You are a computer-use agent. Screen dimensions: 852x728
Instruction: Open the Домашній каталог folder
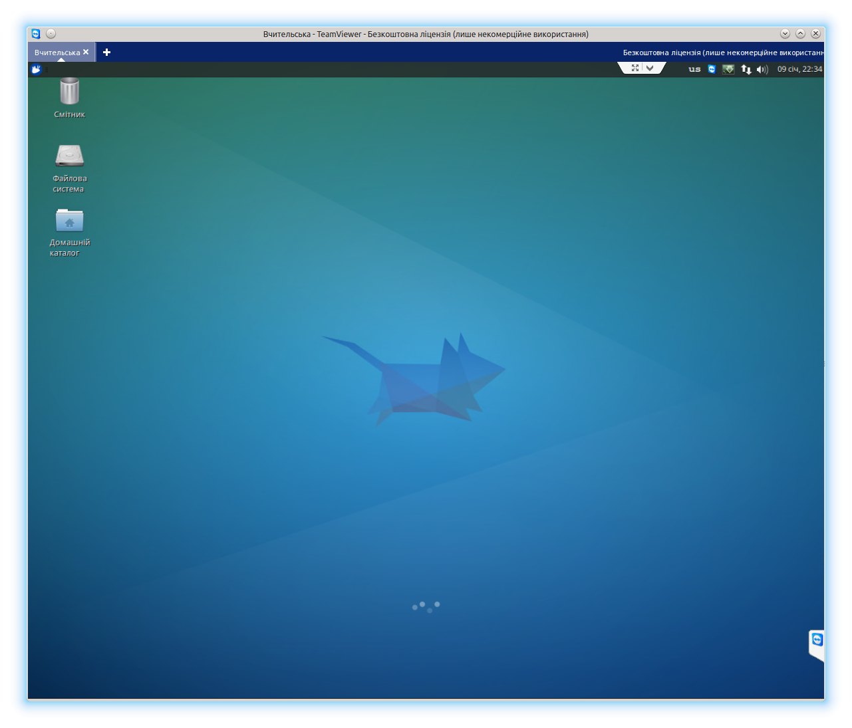(69, 221)
